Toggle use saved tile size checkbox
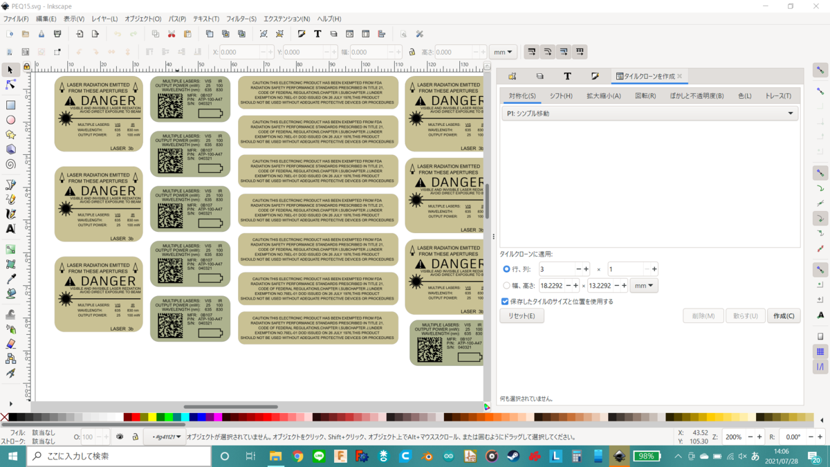Screen dimensions: 830x467 (505, 302)
